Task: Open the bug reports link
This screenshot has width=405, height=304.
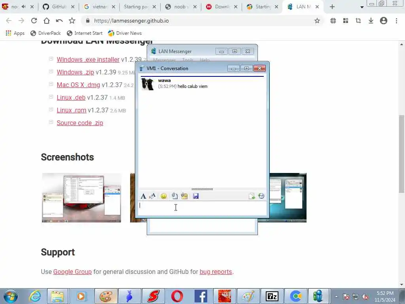Action: click(216, 272)
